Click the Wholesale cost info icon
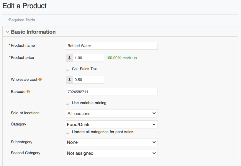Image resolution: width=241 pixels, height=166 pixels. coord(40,80)
